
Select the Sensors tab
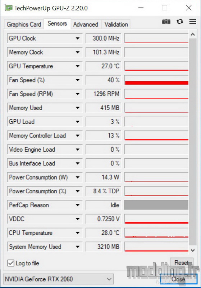click(x=57, y=23)
